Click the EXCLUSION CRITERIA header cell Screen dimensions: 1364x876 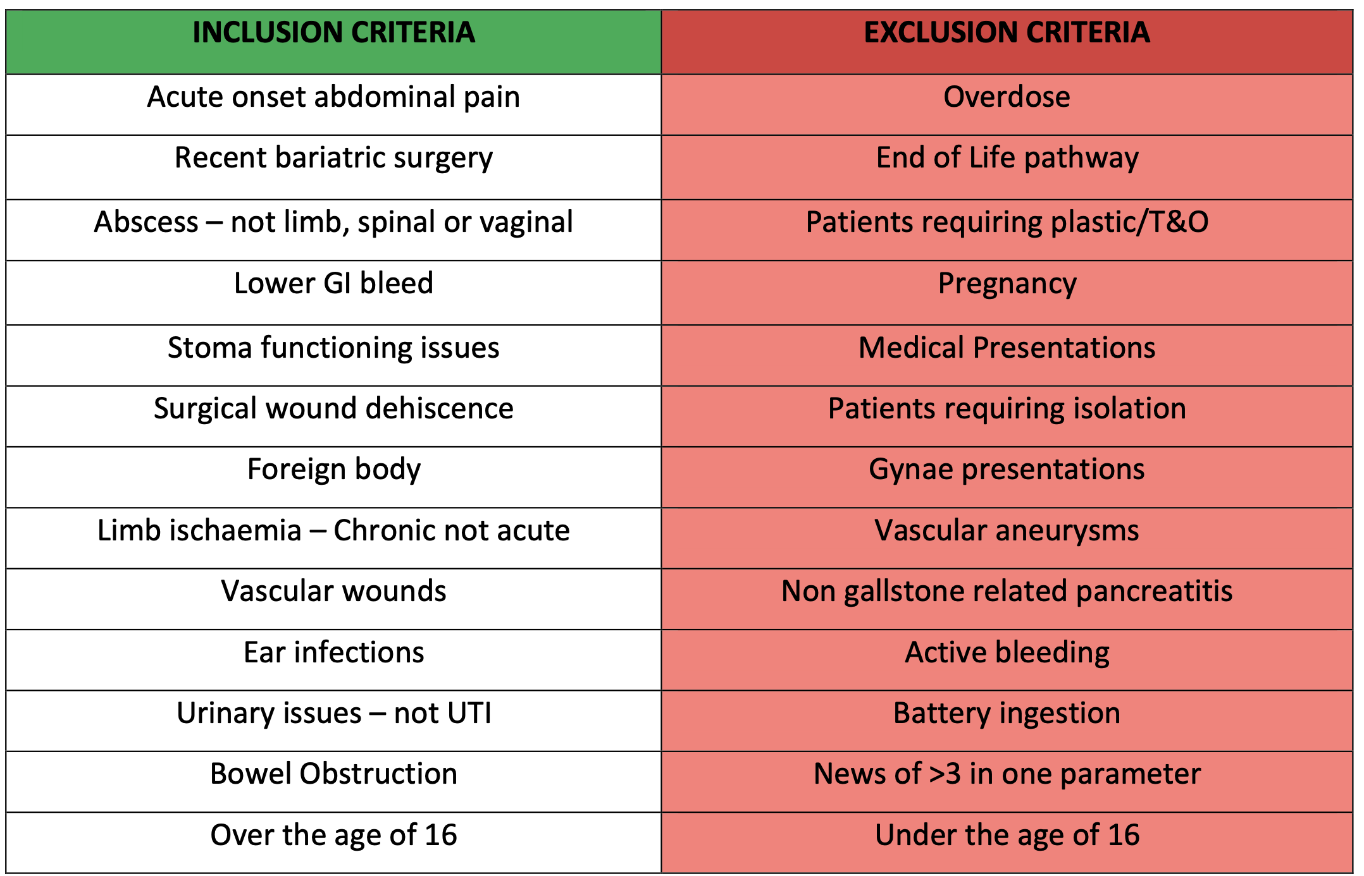[x=1007, y=33]
